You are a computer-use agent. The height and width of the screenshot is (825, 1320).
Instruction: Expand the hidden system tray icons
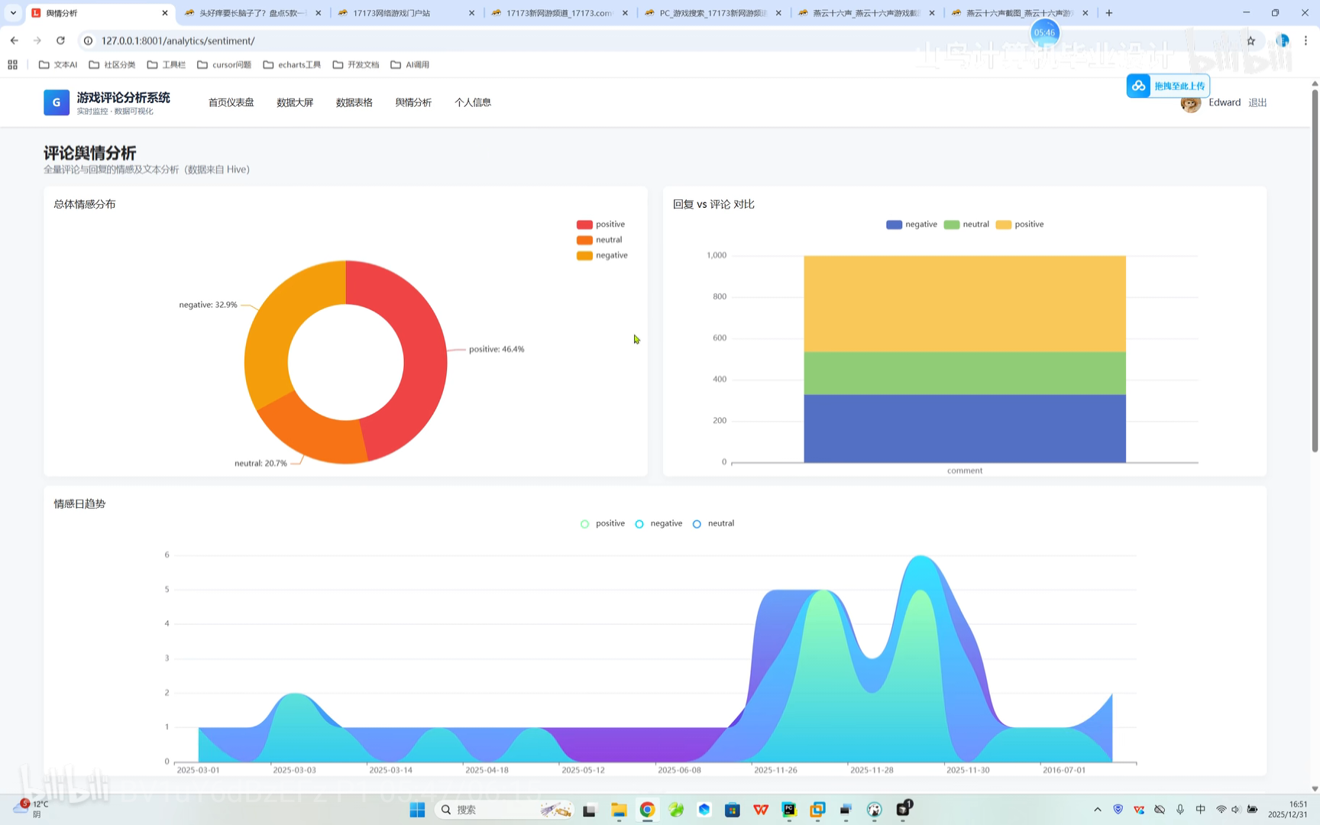[x=1097, y=809]
